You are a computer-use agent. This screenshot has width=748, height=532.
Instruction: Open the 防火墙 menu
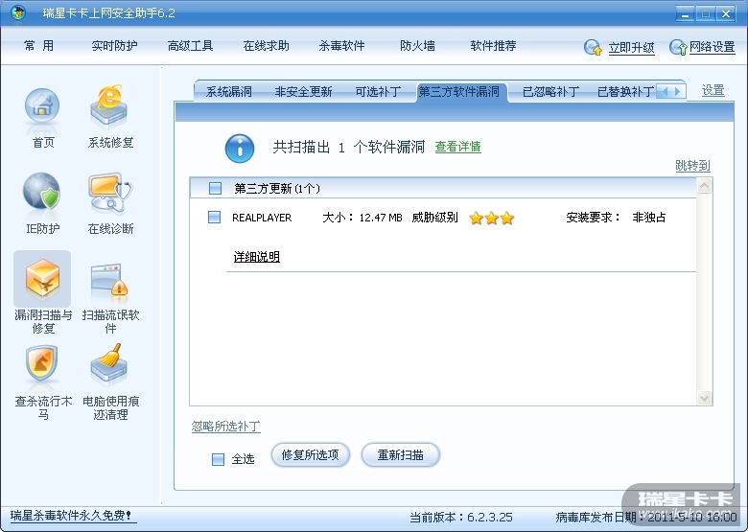pos(417,46)
